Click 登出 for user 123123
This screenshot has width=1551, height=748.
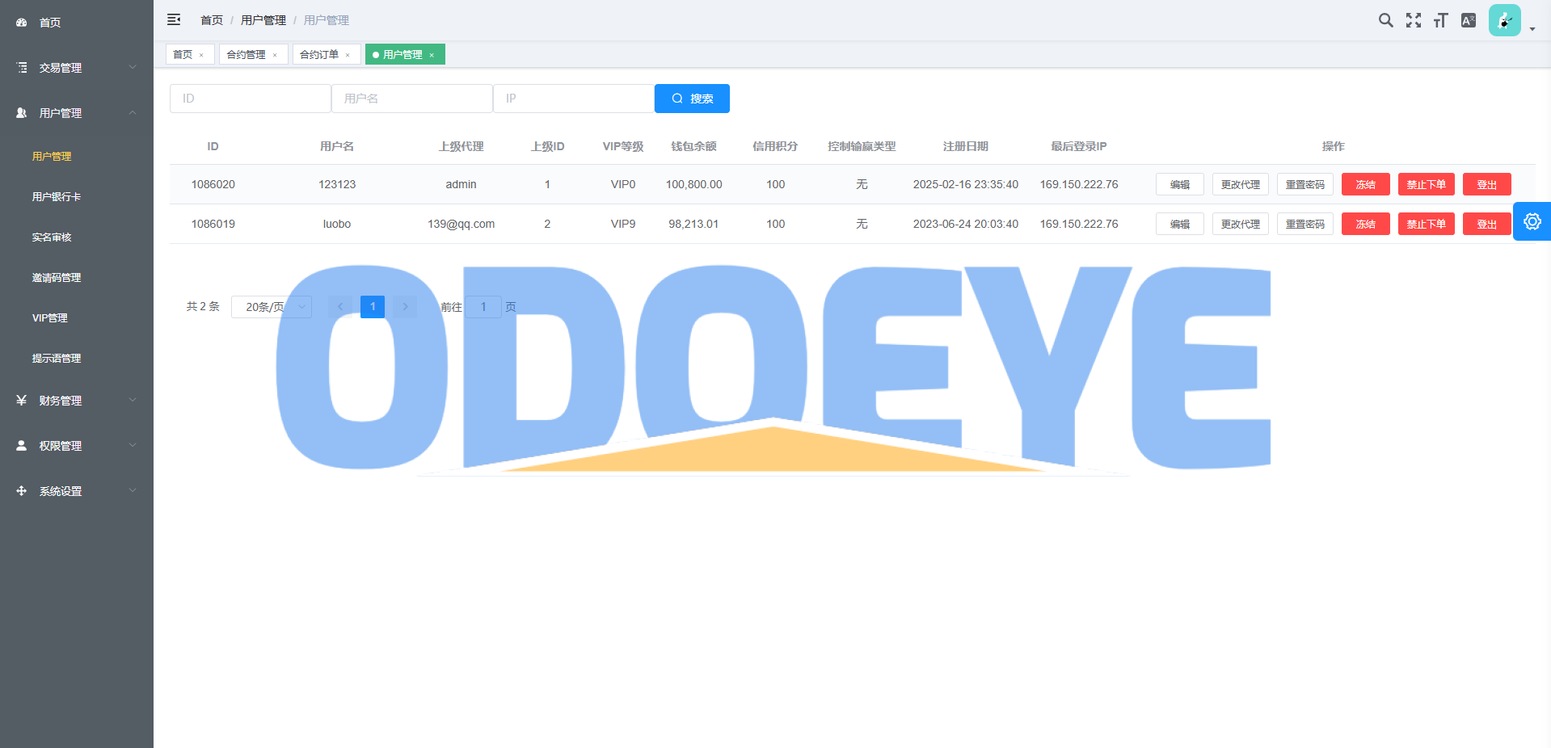(1487, 184)
